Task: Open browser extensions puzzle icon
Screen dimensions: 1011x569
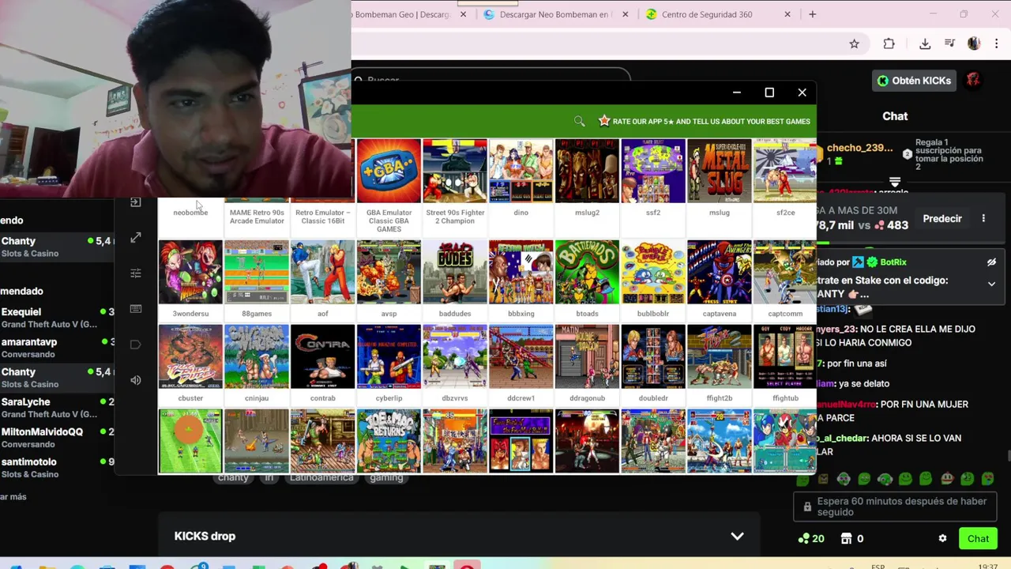Action: click(x=889, y=44)
